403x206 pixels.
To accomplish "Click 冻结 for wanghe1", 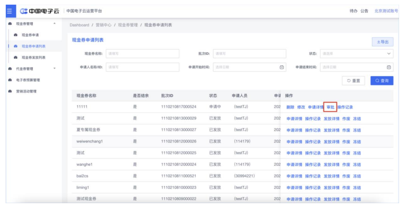I will pyautogui.click(x=357, y=165).
